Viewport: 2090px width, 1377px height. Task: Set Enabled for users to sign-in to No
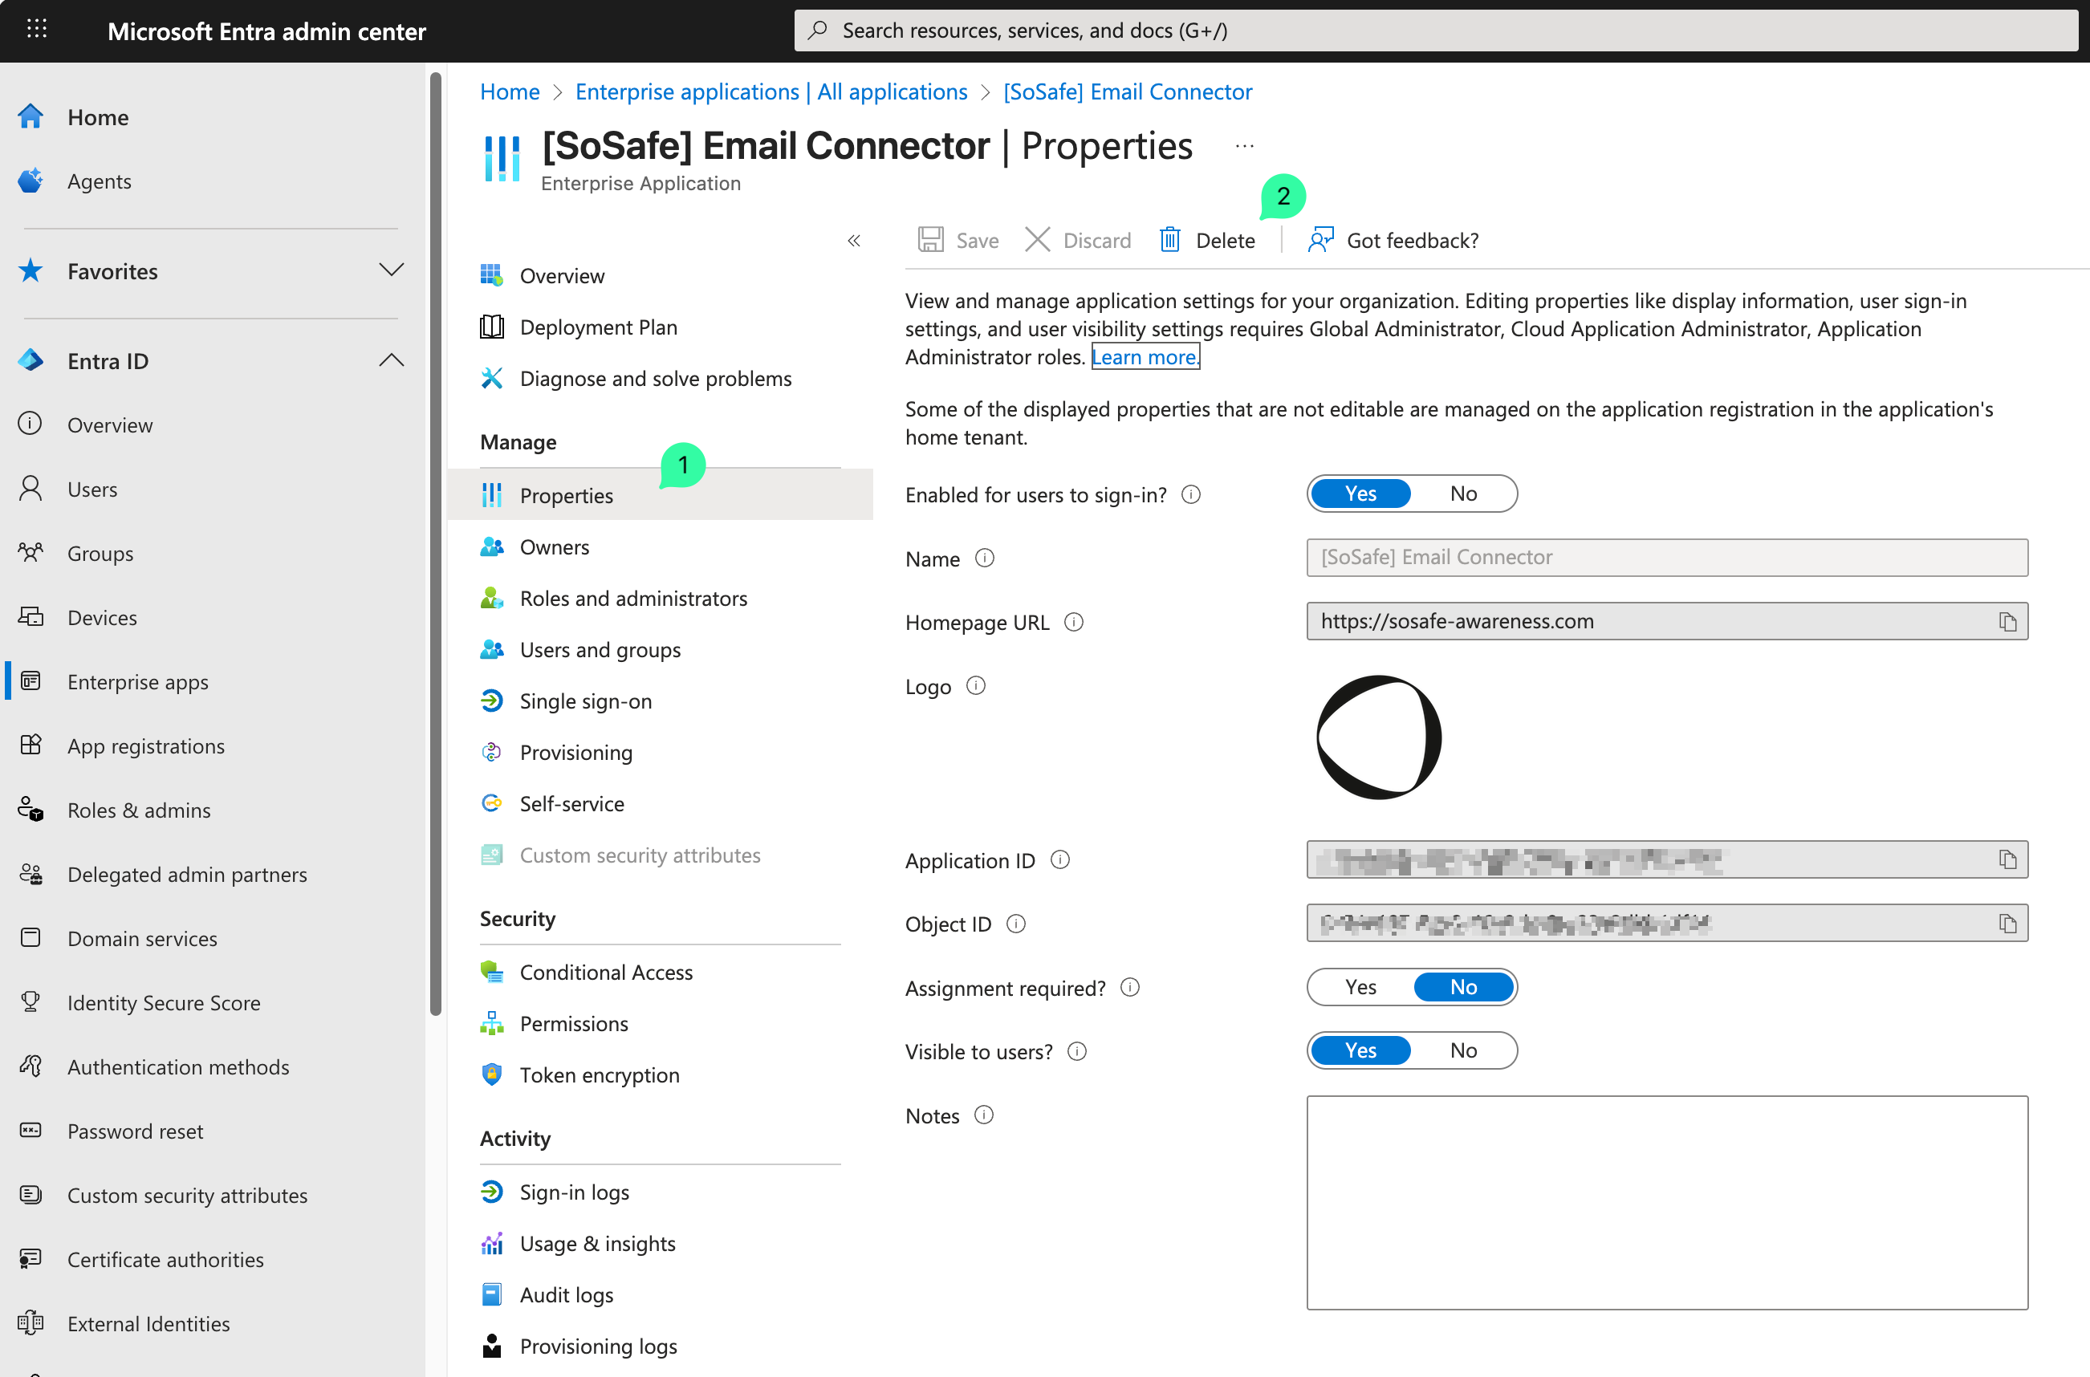coord(1463,494)
